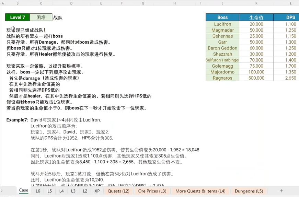
Task: Select the L4 sheet tab
Action: click(x=61, y=191)
